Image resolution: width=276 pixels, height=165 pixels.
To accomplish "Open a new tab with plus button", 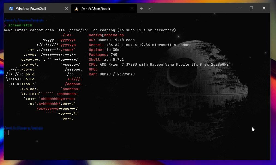I will (x=141, y=8).
